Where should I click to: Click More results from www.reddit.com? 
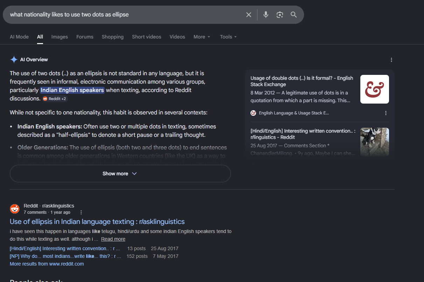47,264
